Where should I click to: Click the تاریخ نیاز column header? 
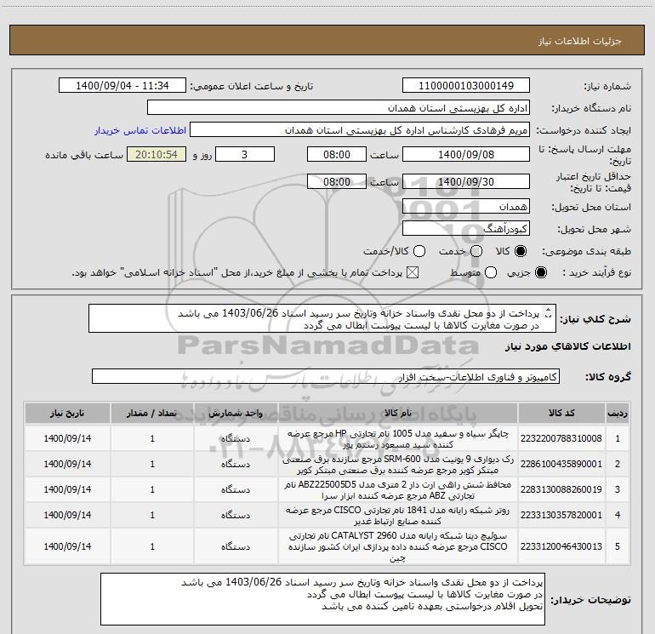(x=67, y=414)
